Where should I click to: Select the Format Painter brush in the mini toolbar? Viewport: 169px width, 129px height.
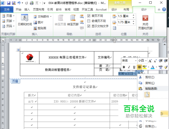point(166,67)
